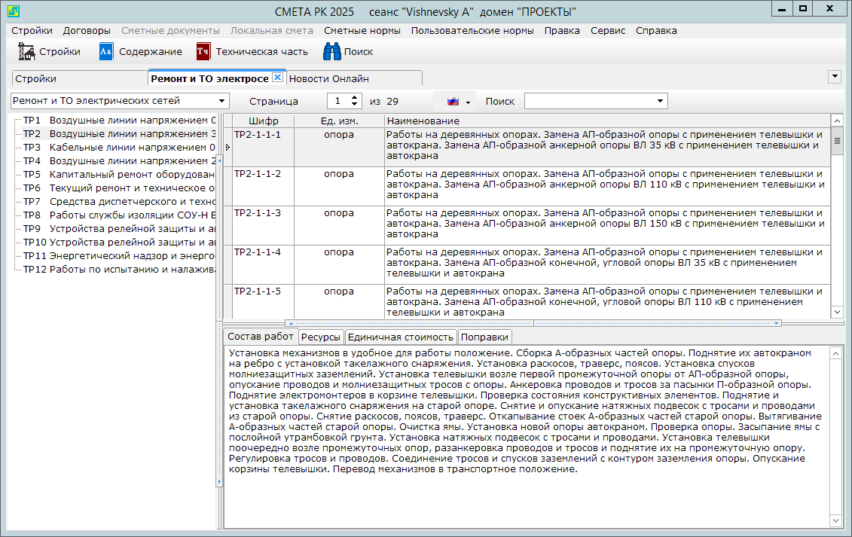Click scroll up arrow of Состав работ text

[836, 353]
